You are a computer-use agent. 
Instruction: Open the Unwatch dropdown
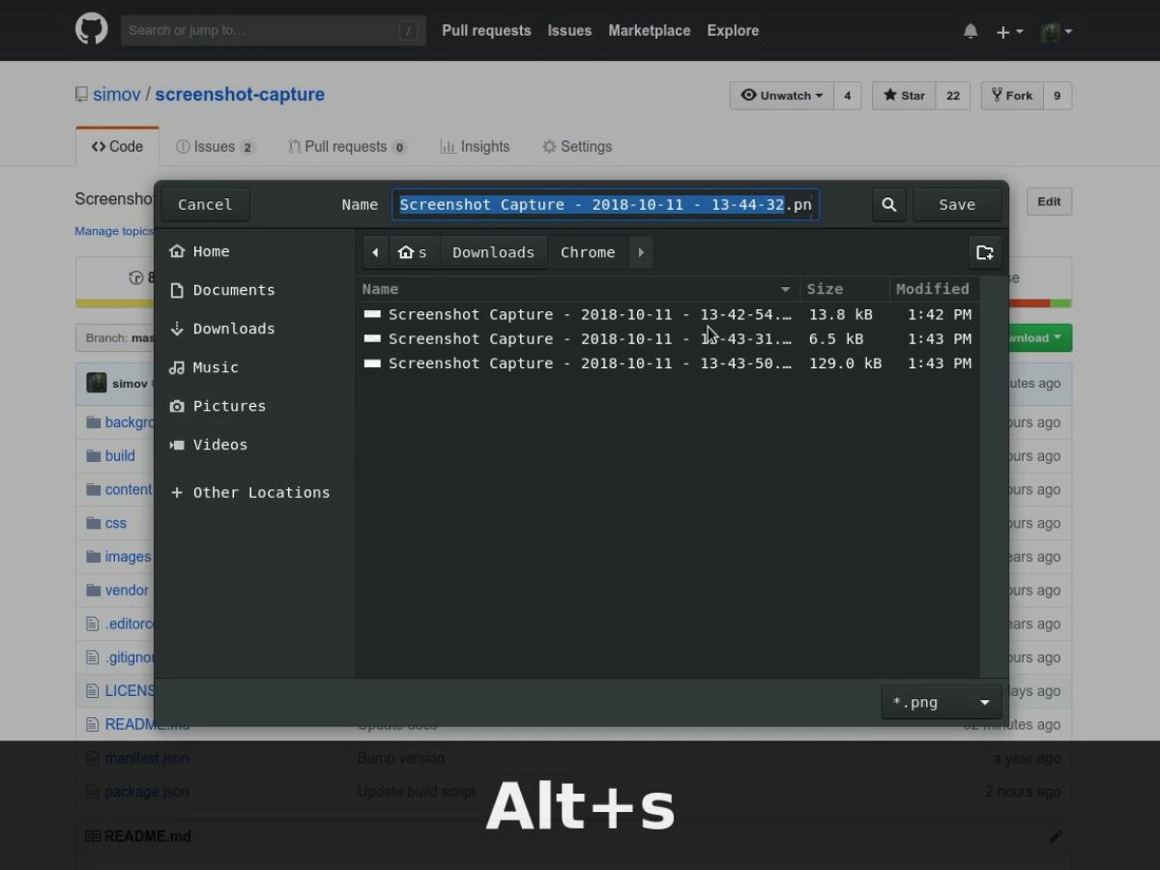[781, 96]
